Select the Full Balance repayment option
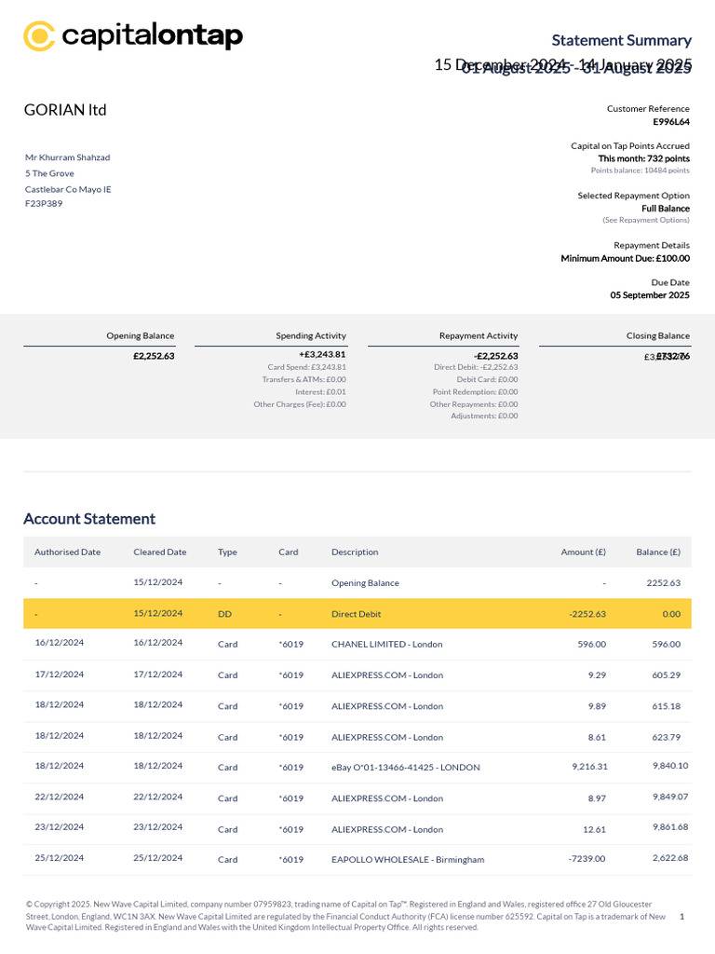Viewport: 715px width, 954px height. (x=666, y=209)
